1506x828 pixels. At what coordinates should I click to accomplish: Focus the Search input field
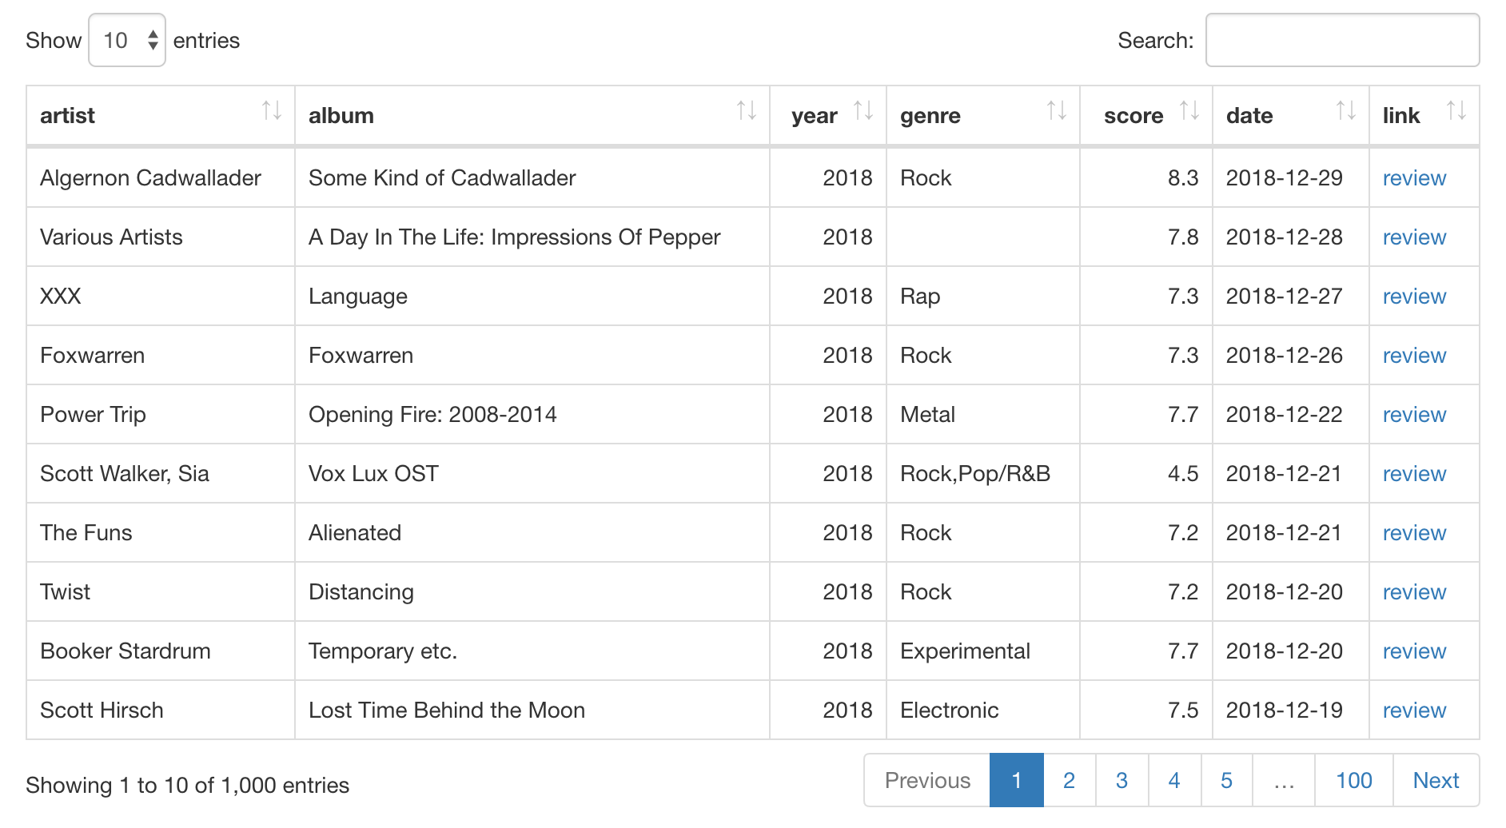(1342, 41)
